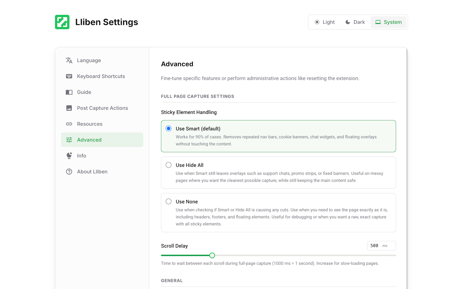
Task: Click the Lliben green logo icon
Action: click(x=62, y=22)
